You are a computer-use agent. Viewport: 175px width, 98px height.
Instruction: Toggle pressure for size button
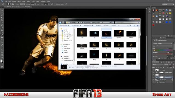(x=66, y=4)
